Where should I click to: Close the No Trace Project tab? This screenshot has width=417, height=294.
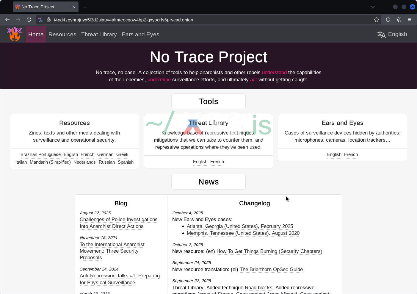click(x=74, y=7)
